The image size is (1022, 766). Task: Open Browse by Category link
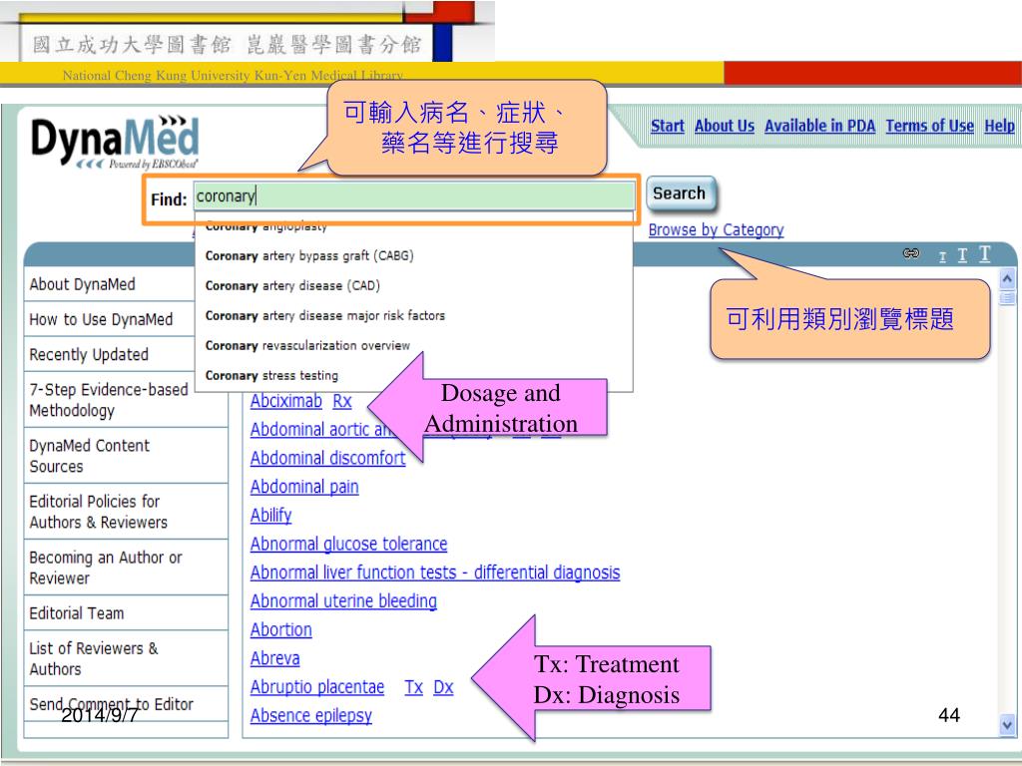pyautogui.click(x=716, y=230)
